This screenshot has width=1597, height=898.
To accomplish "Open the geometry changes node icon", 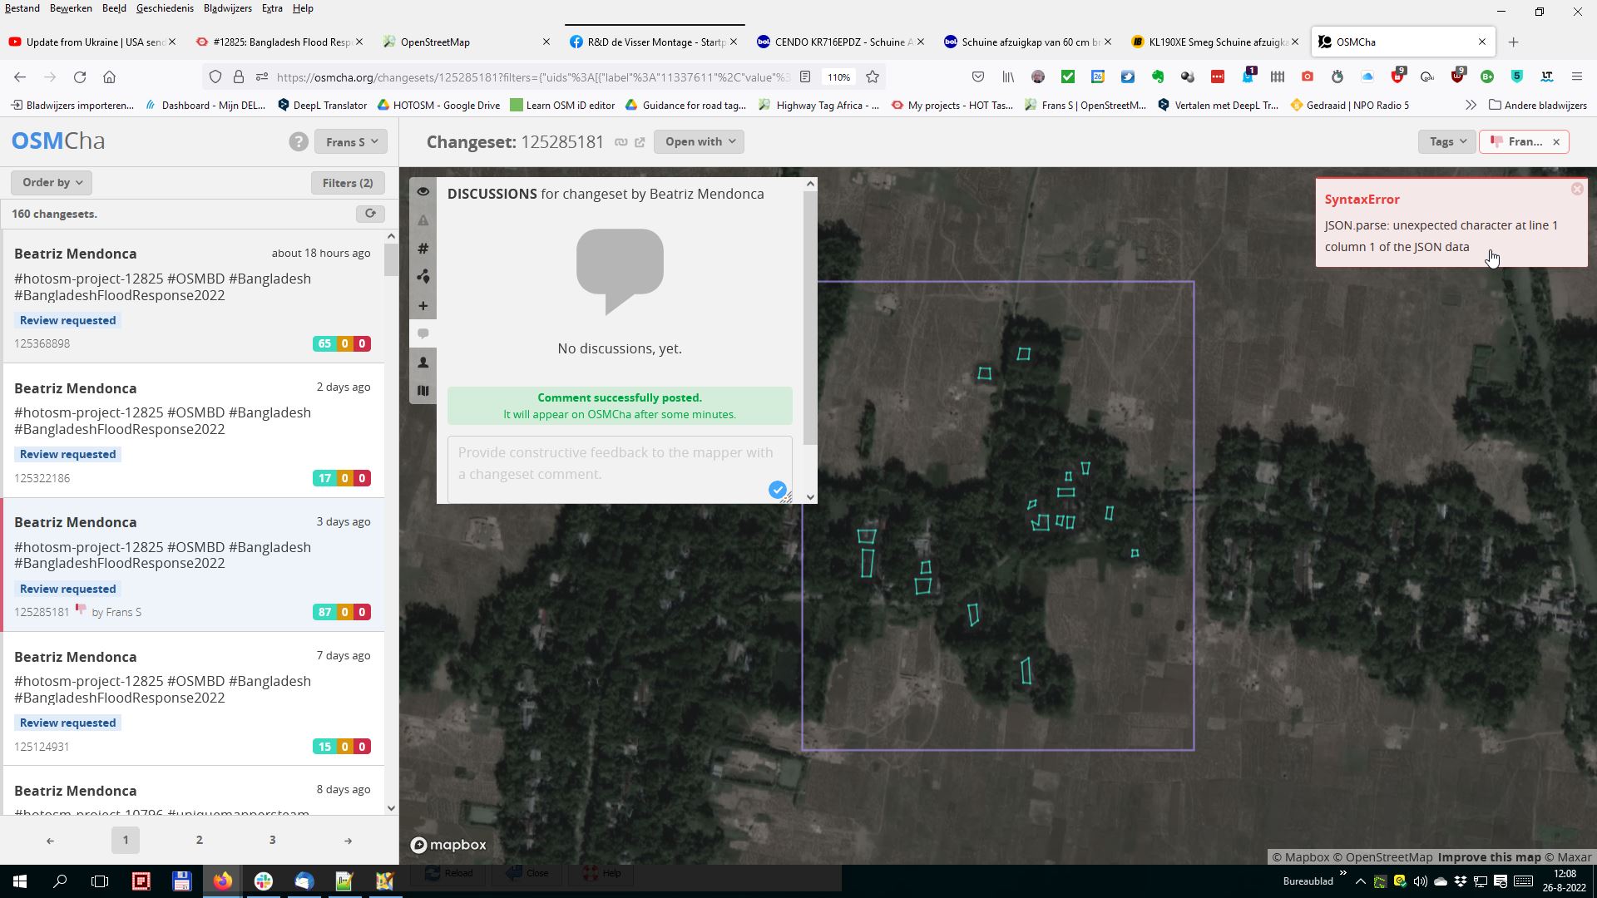I will tap(423, 277).
